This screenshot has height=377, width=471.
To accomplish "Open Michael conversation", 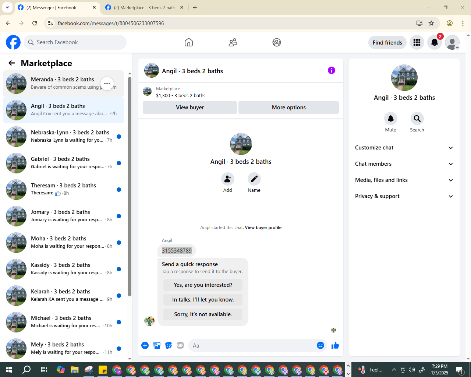I will click(63, 322).
